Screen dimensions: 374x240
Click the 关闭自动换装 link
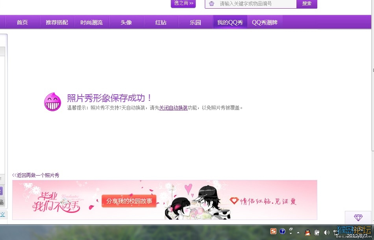(173, 108)
